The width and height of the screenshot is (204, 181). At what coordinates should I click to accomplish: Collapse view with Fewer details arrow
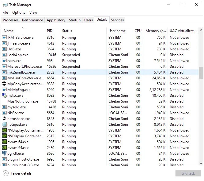(x=6, y=173)
